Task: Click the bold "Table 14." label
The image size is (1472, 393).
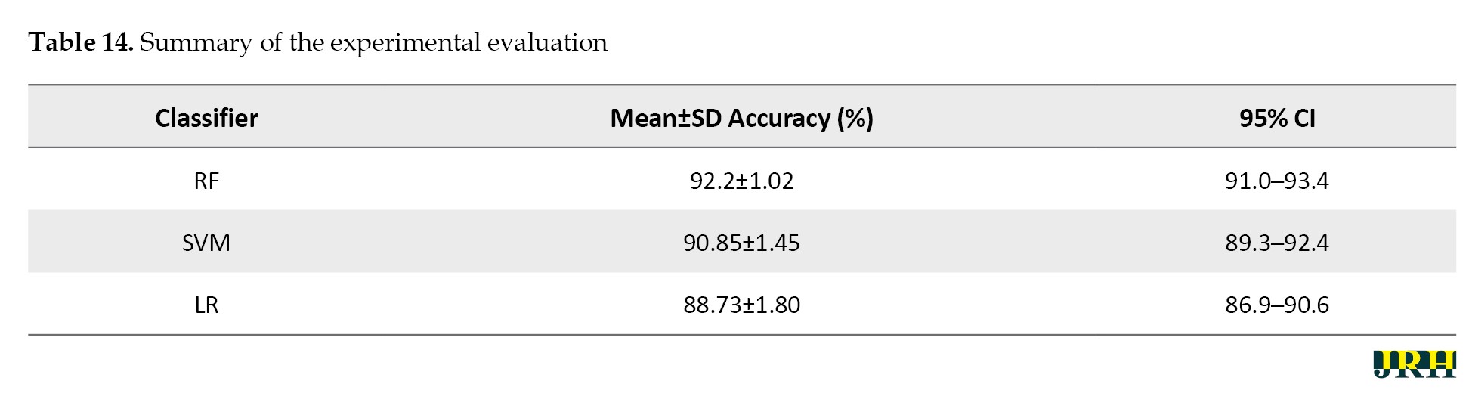Action: click(81, 42)
